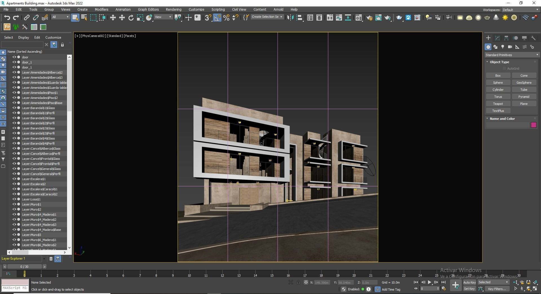Toggle visibility of Layer:Cancel$Frontal$Glass
This screenshot has height=294, width=541.
coord(14,159)
